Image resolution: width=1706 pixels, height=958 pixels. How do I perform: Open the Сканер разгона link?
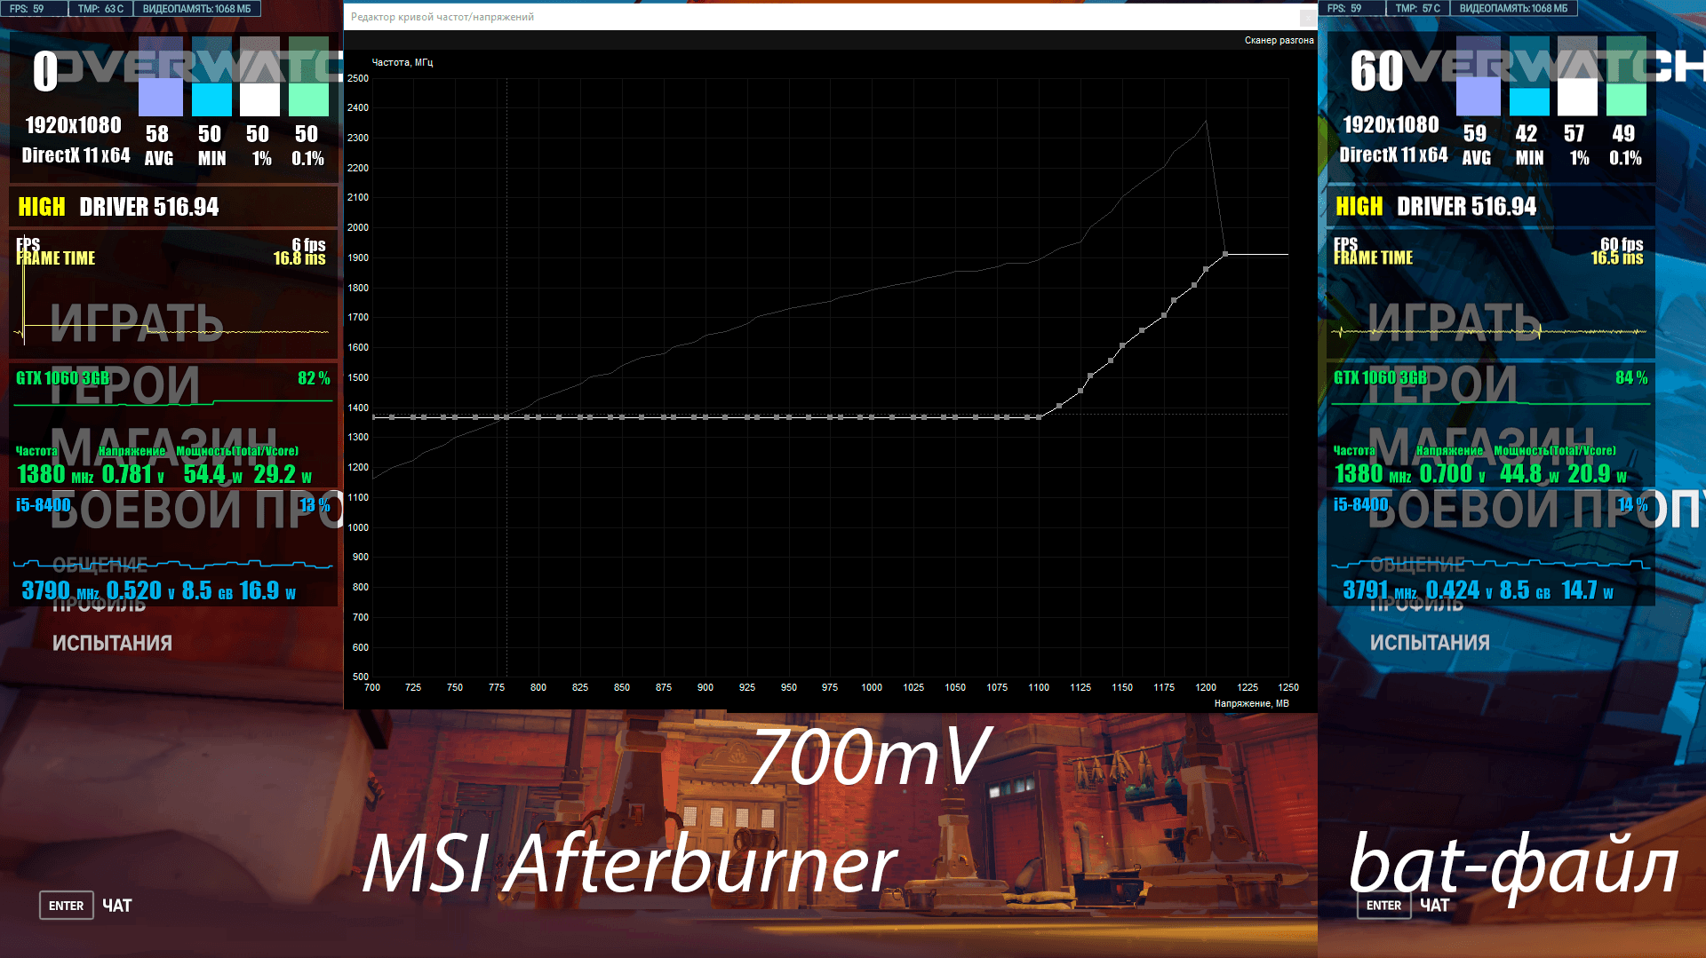(1279, 40)
